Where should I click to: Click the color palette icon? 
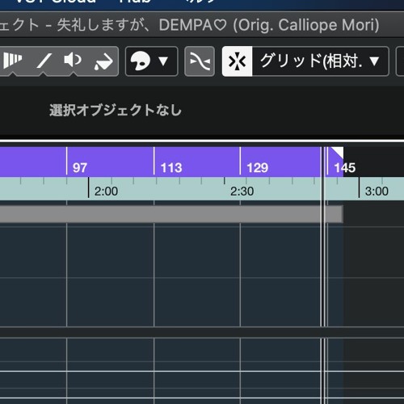(141, 61)
